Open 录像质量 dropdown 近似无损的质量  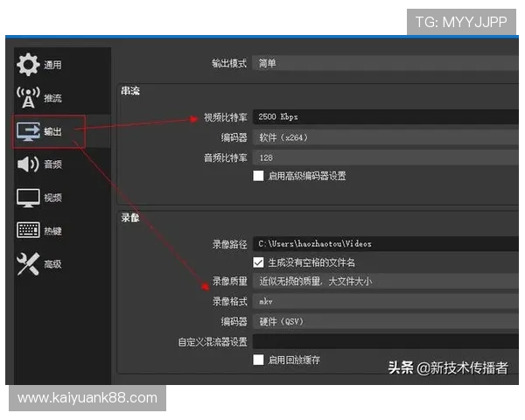coord(385,281)
